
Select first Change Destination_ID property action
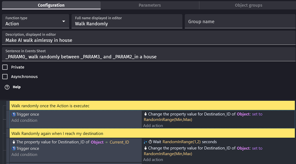pyautogui.click(x=203, y=117)
